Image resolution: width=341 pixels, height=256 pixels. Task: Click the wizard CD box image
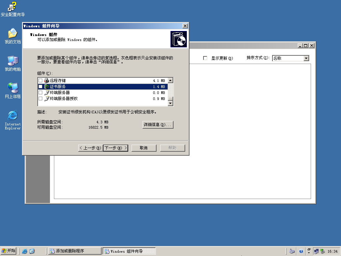[x=178, y=39]
